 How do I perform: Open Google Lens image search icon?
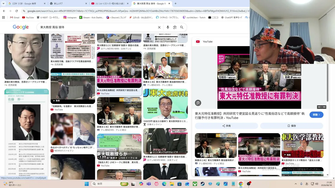[x=175, y=27]
